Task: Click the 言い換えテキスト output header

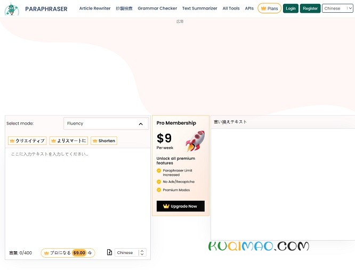Action: 230,122
